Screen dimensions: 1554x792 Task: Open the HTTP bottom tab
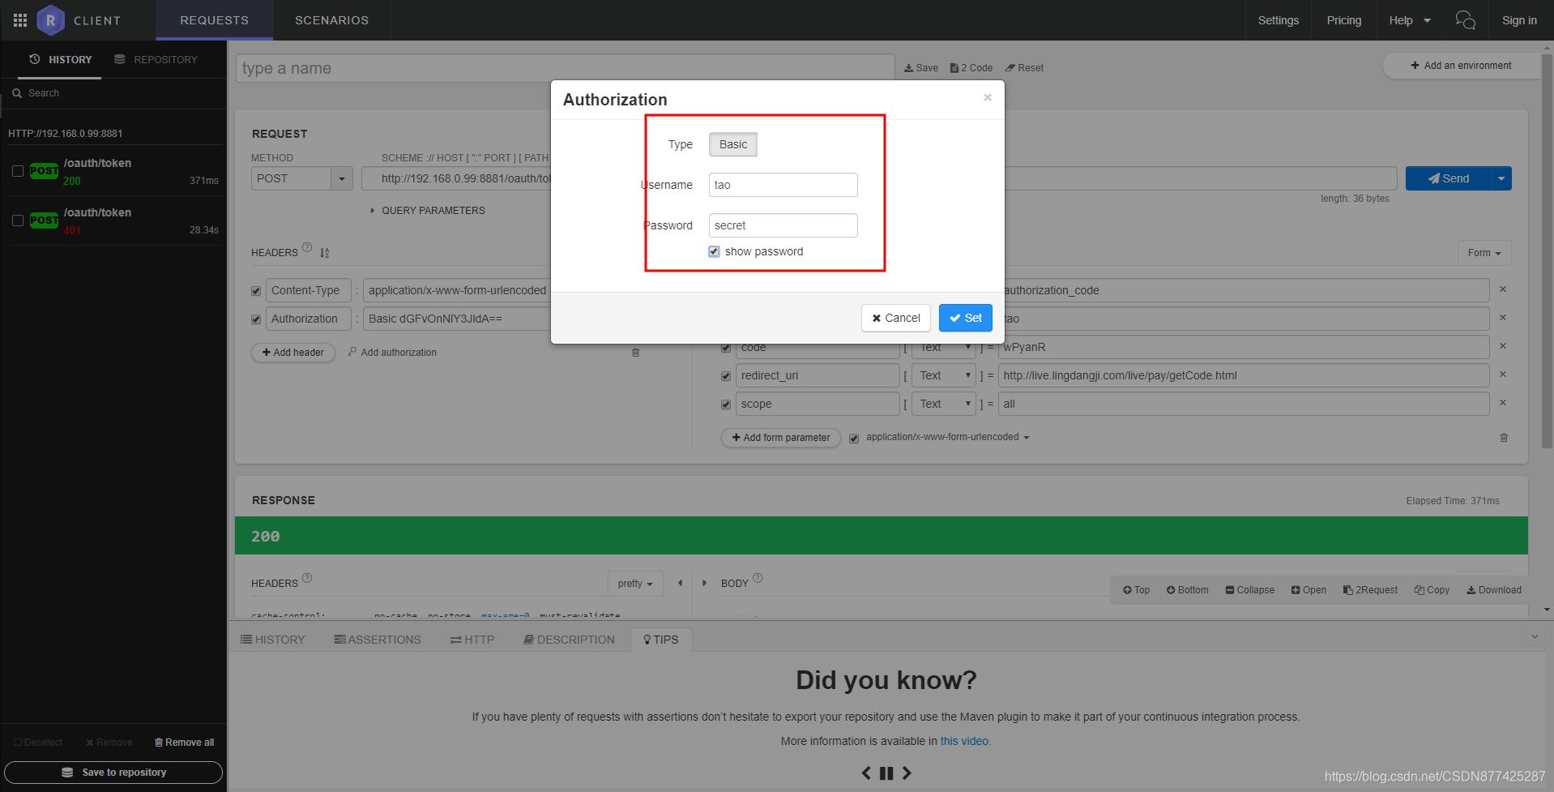(472, 640)
